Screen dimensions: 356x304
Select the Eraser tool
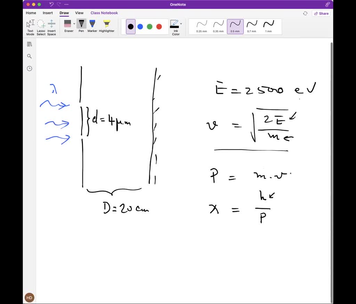coord(68,26)
